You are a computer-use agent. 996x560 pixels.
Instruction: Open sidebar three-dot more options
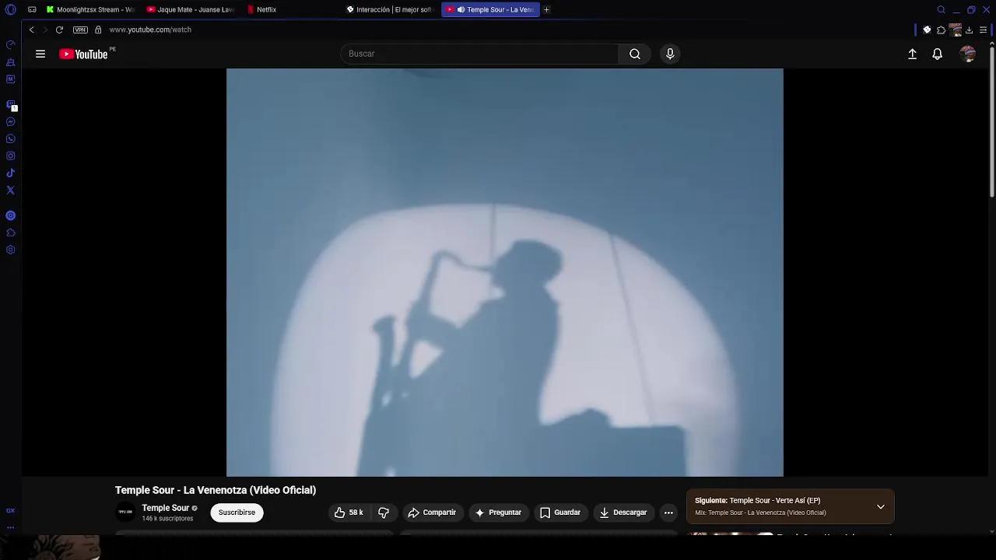click(11, 527)
